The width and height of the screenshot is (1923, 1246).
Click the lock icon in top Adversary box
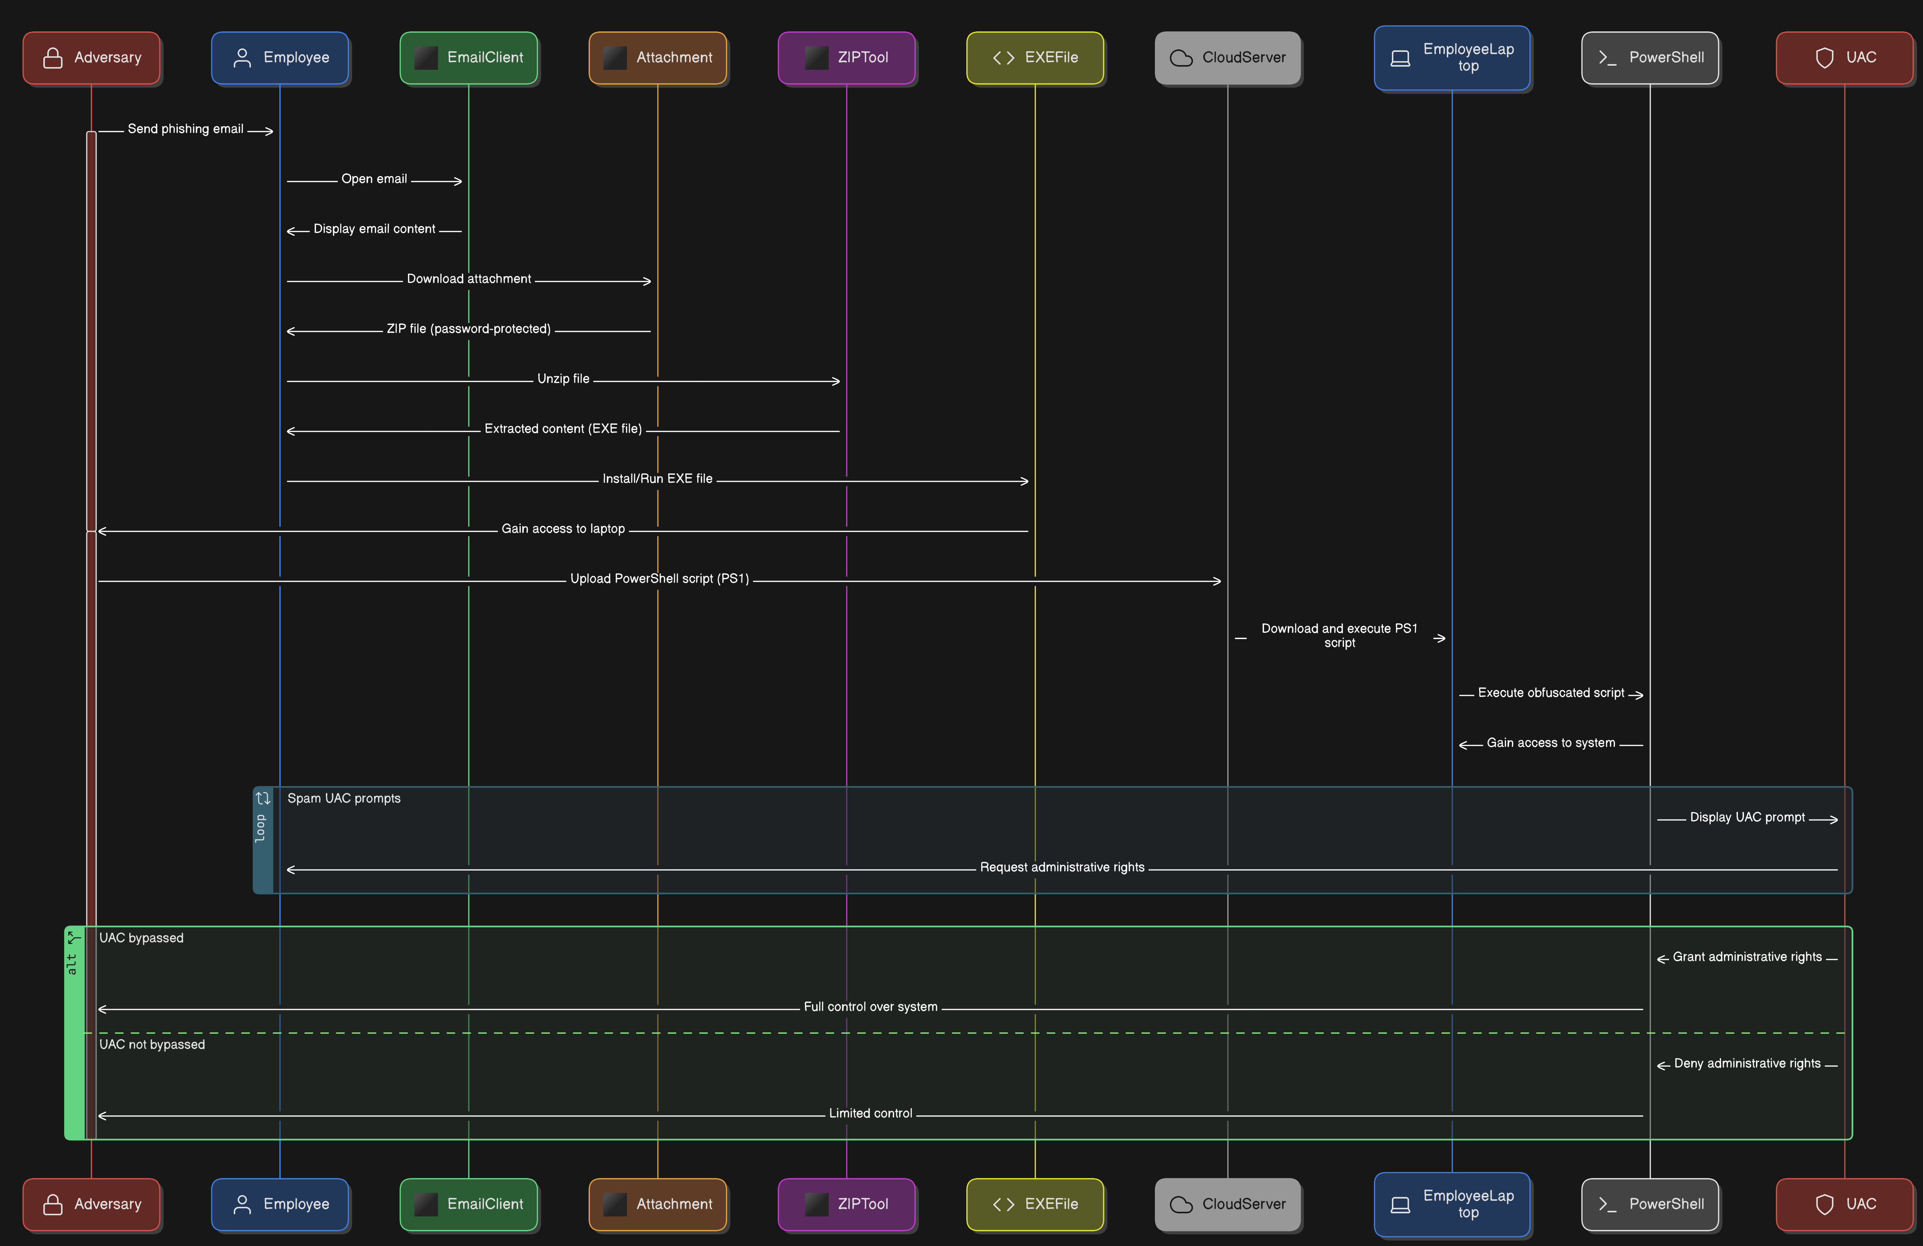52,58
